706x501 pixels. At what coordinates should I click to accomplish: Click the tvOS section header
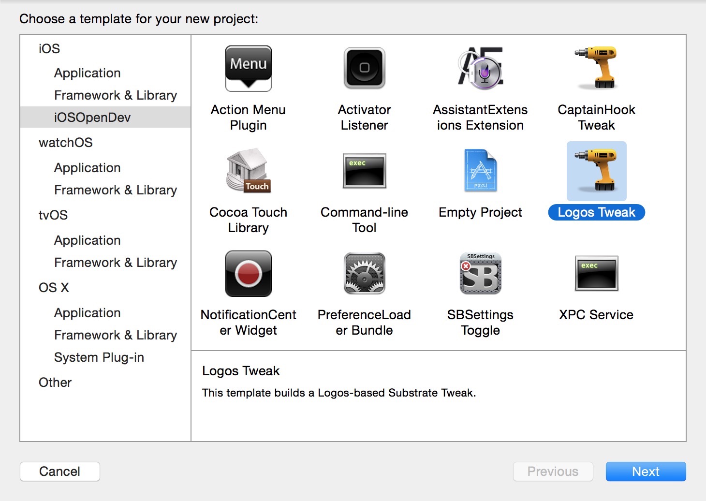click(x=53, y=215)
